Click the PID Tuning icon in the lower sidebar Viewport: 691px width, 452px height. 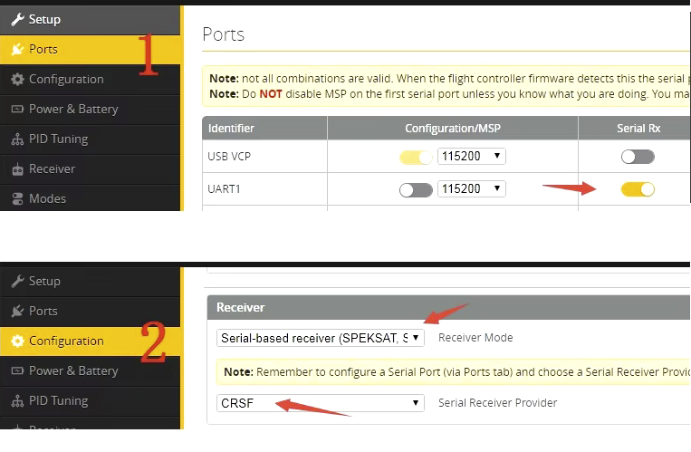coord(17,400)
